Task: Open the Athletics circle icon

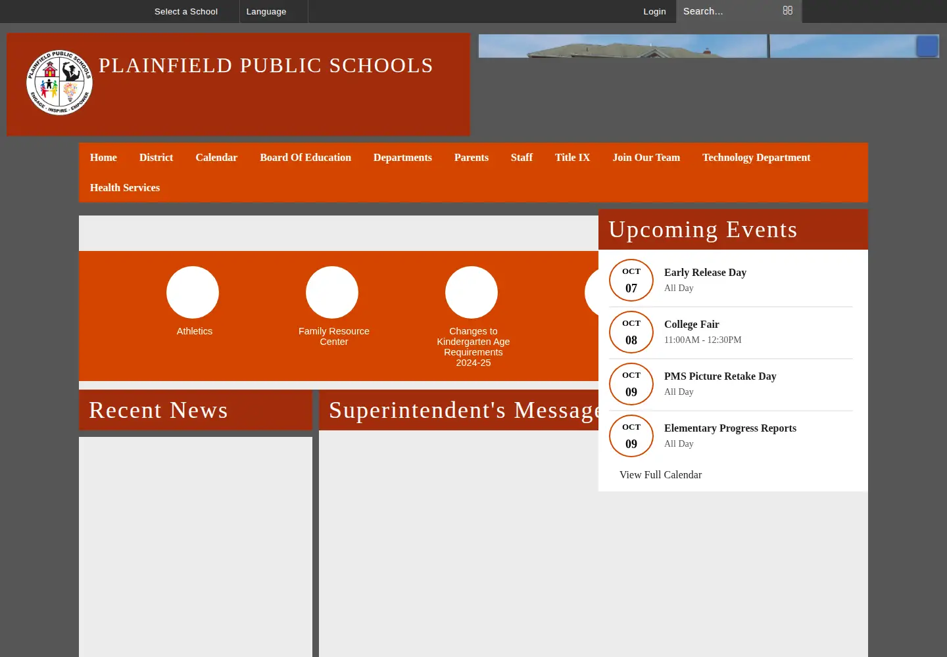Action: click(x=193, y=292)
